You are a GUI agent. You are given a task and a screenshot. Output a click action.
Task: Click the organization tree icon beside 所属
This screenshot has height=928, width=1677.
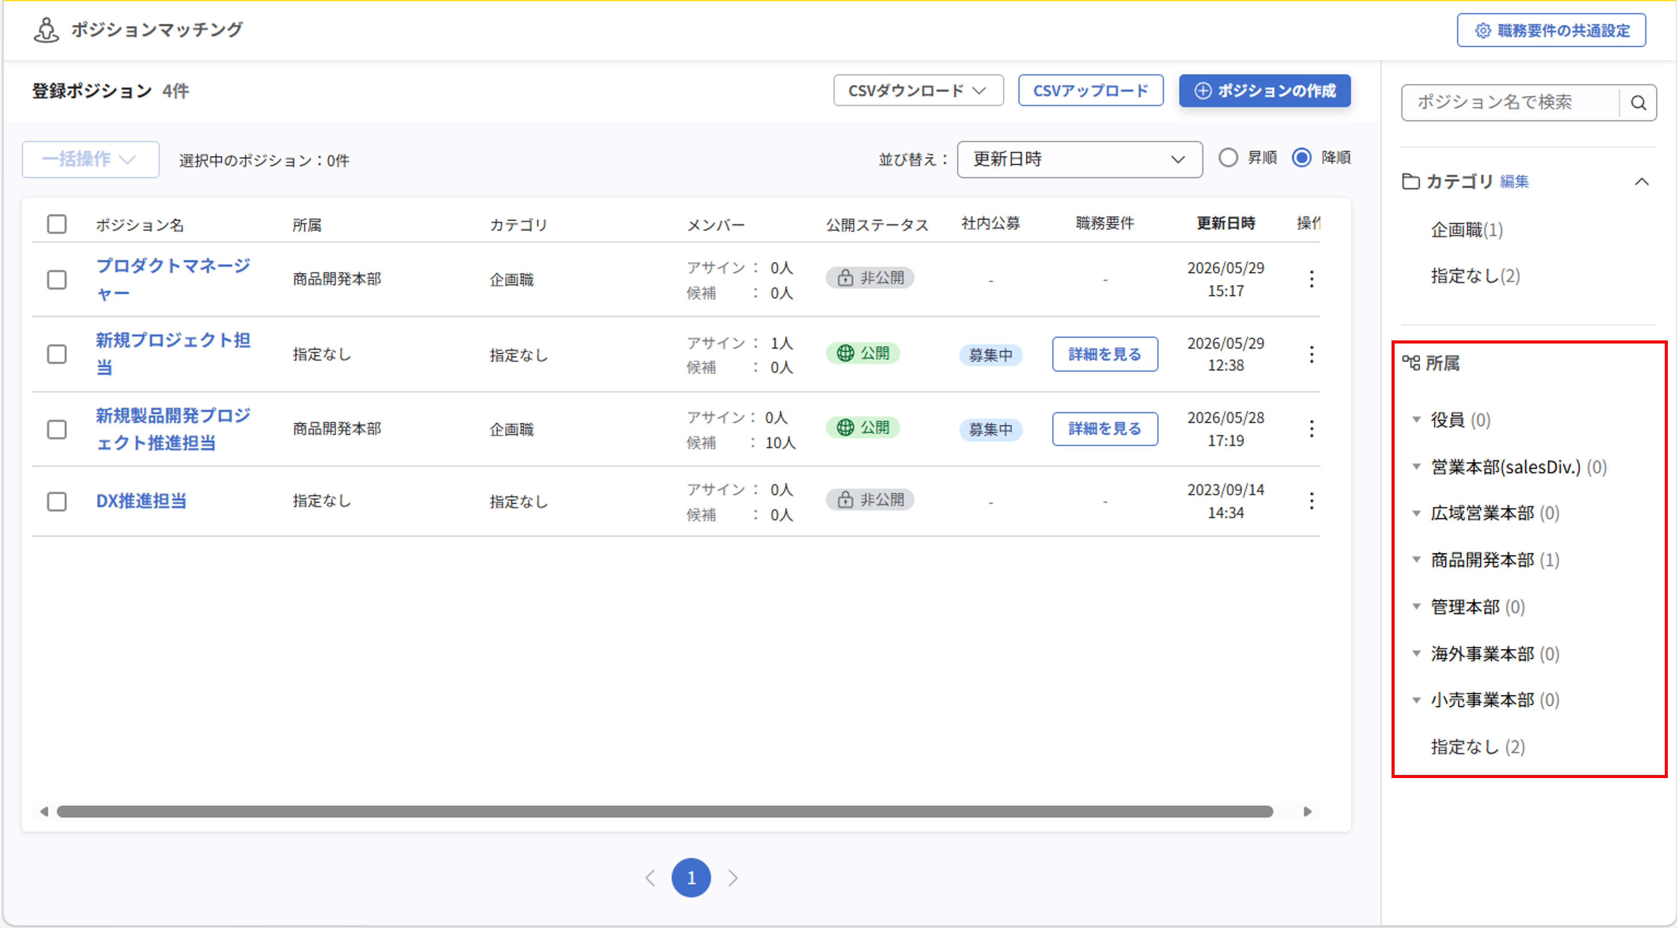[1410, 363]
